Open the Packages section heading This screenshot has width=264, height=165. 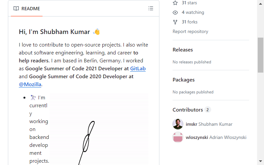coord(183,80)
